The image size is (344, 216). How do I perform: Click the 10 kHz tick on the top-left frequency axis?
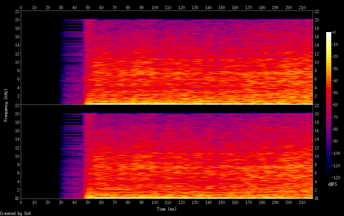click(x=16, y=62)
